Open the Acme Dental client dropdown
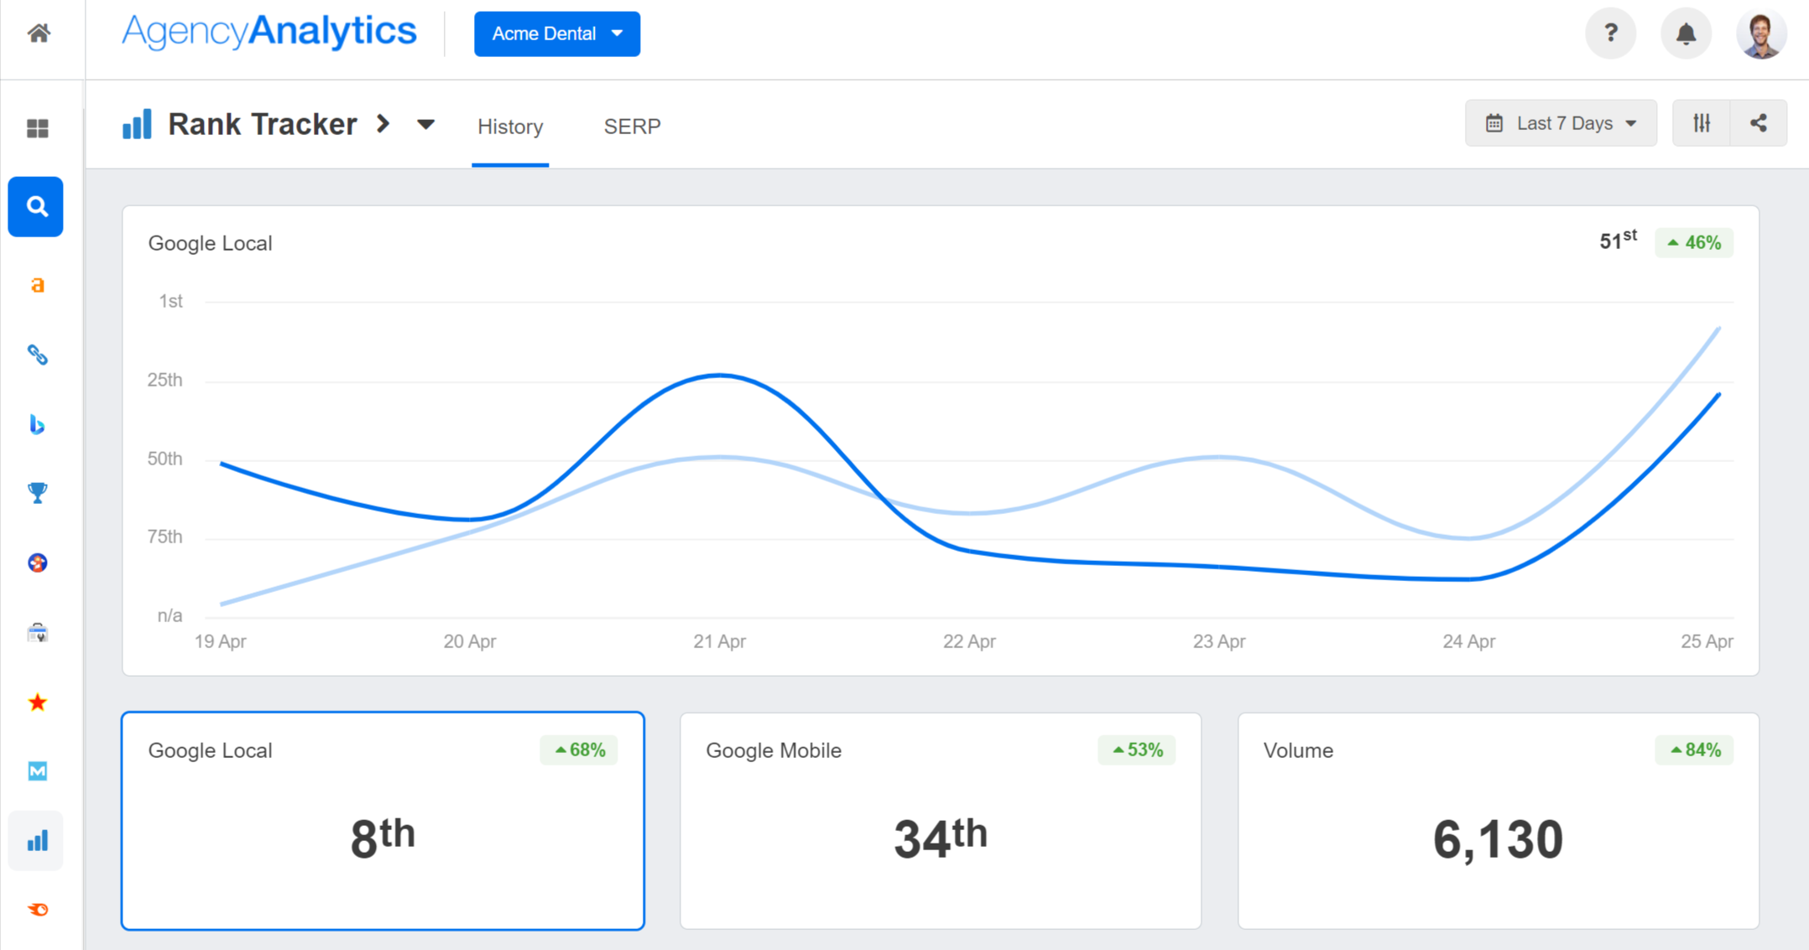The image size is (1809, 950). (556, 34)
